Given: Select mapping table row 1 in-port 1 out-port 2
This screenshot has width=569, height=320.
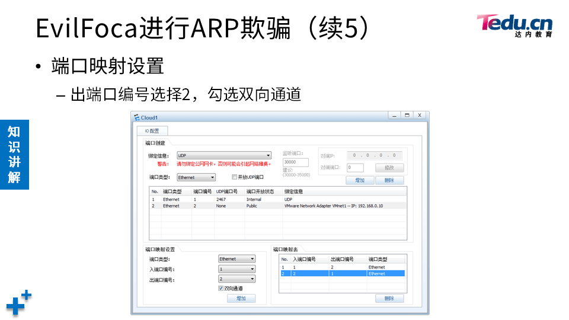Looking at the screenshot, I should pyautogui.click(x=343, y=267).
